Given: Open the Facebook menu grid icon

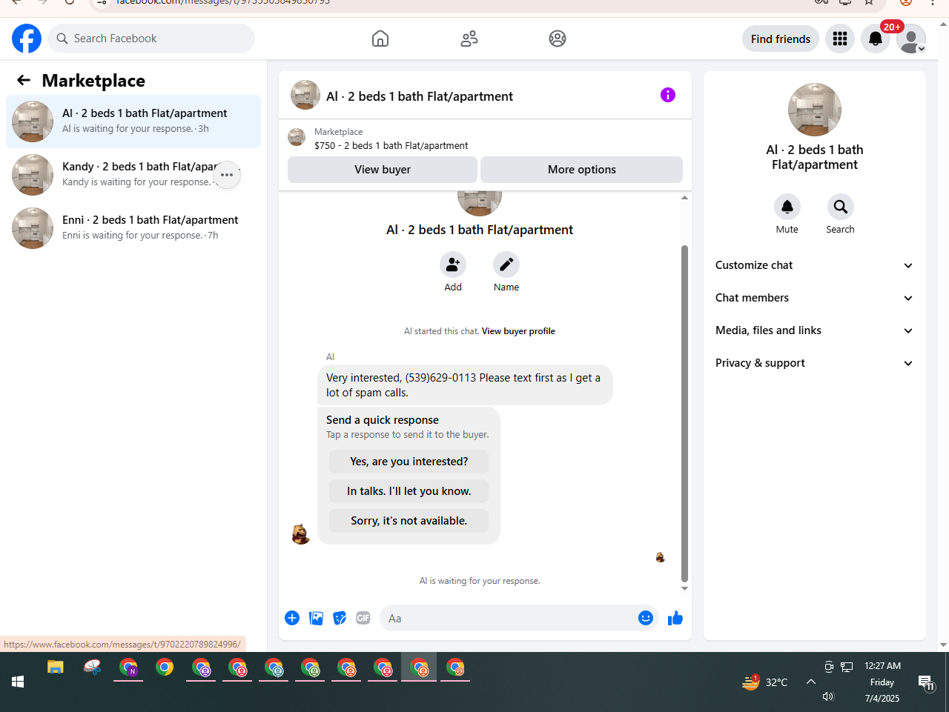Looking at the screenshot, I should pos(840,39).
